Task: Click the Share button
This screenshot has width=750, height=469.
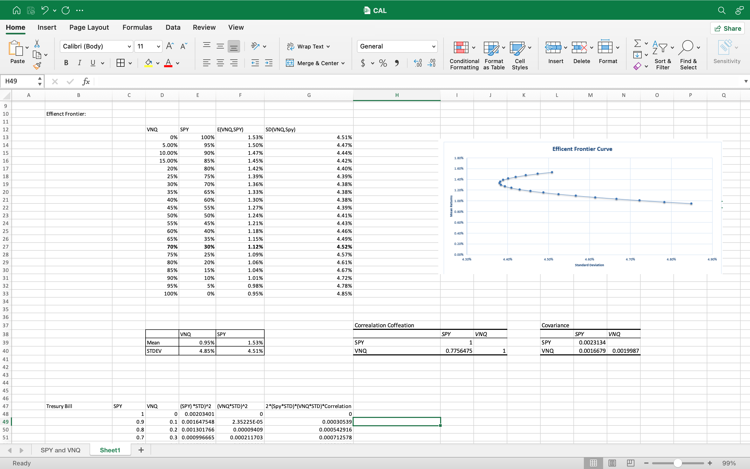Action: click(x=727, y=28)
